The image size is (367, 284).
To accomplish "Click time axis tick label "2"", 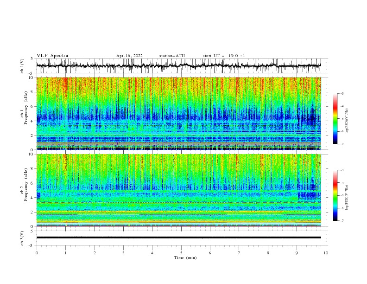I will tap(95, 253).
